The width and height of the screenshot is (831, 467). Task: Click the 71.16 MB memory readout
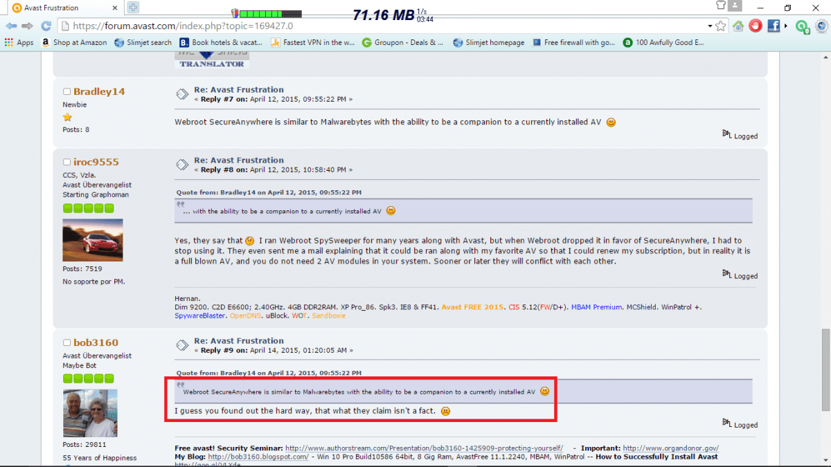tap(382, 15)
